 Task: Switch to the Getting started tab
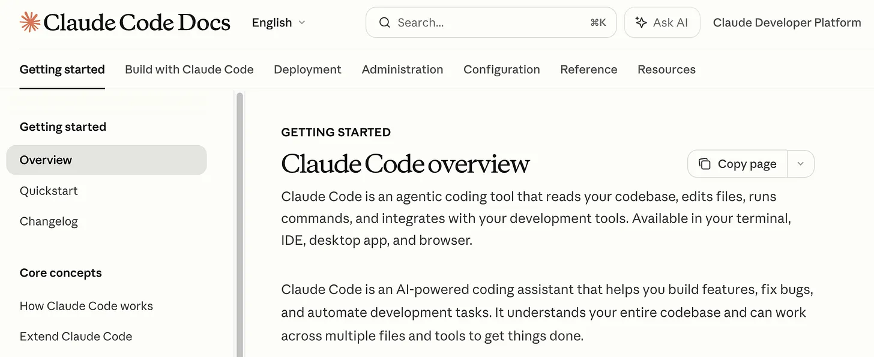pos(62,70)
